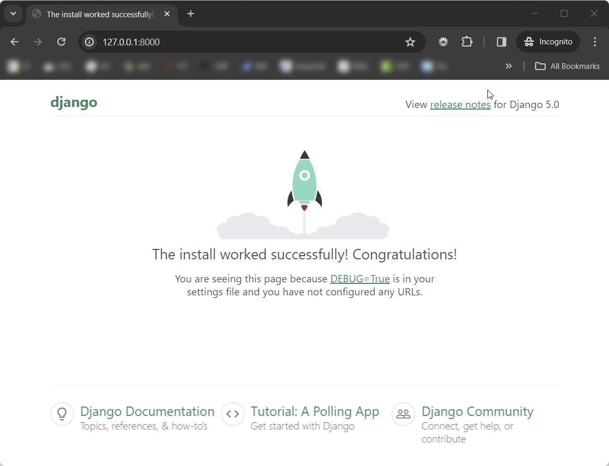
Task: Reload the Django welcome page
Action: [x=61, y=41]
